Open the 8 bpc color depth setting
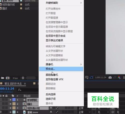125x114 pixels. (x=15, y=78)
